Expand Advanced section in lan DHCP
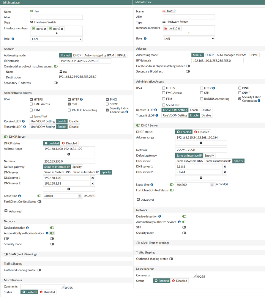Image resolution: width=265 pixels, height=297 pixels. pyautogui.click(x=6, y=211)
